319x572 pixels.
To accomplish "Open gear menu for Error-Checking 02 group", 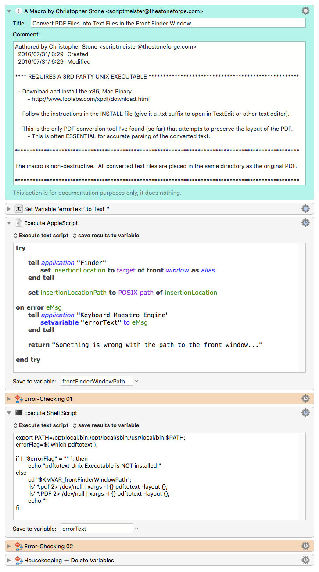I will coord(305,546).
